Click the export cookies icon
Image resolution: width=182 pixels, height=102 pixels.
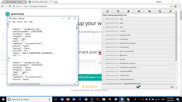(x=149, y=11)
